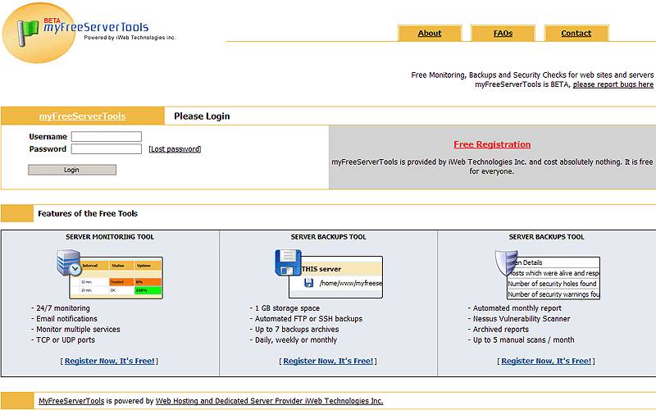Click the Login button
Image resolution: width=656 pixels, height=410 pixels.
point(72,170)
